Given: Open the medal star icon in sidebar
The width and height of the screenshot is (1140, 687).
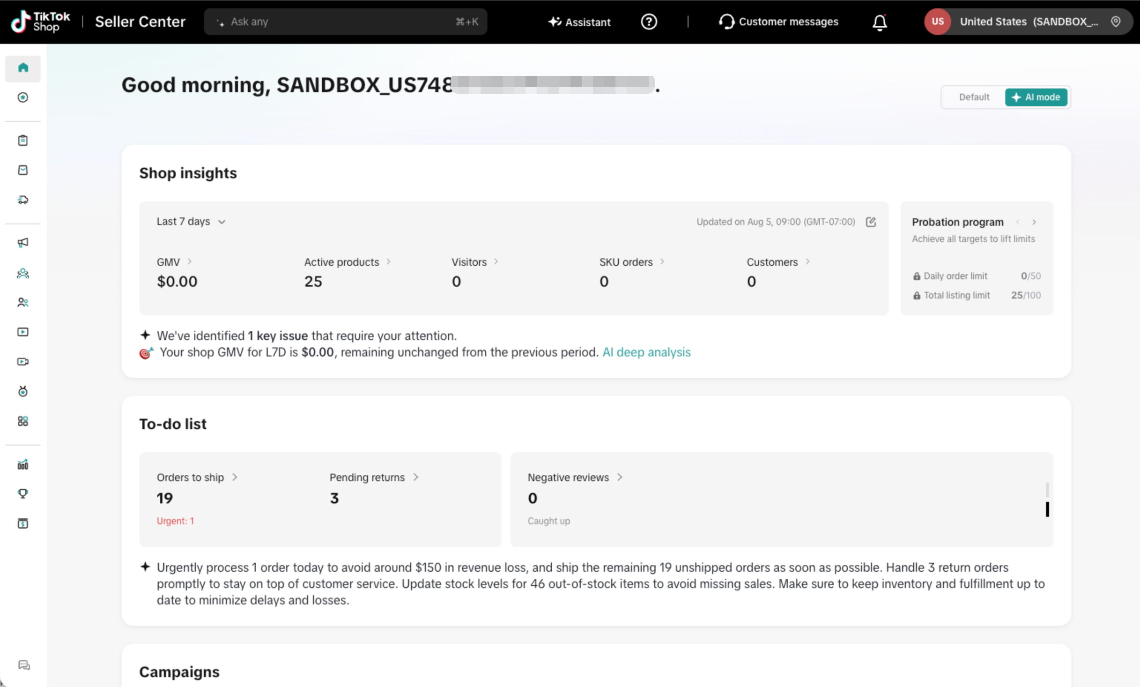Looking at the screenshot, I should [23, 391].
